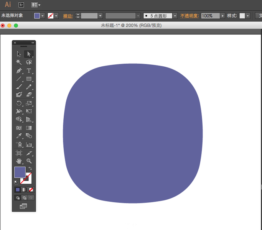Select the Slice tool

click(x=29, y=153)
